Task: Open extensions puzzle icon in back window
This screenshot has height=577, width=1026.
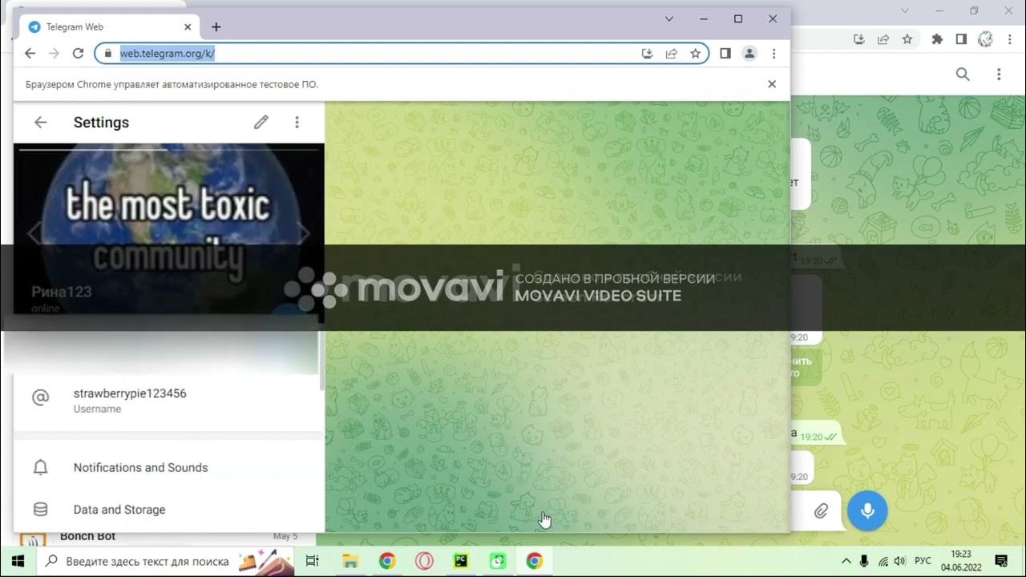Action: coord(937,38)
